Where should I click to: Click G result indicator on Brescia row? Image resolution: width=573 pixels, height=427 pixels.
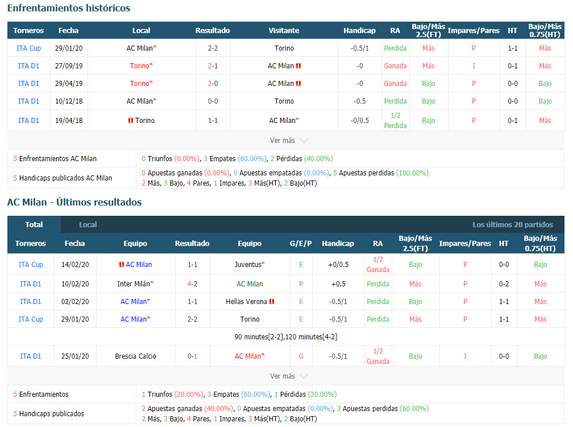pos(301,356)
